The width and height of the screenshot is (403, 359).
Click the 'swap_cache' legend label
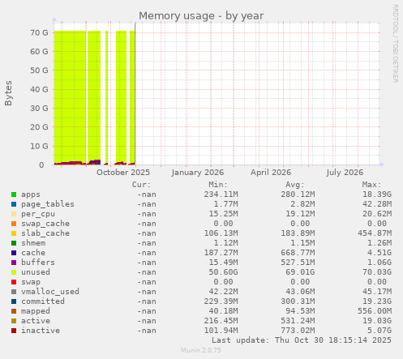pyautogui.click(x=45, y=224)
